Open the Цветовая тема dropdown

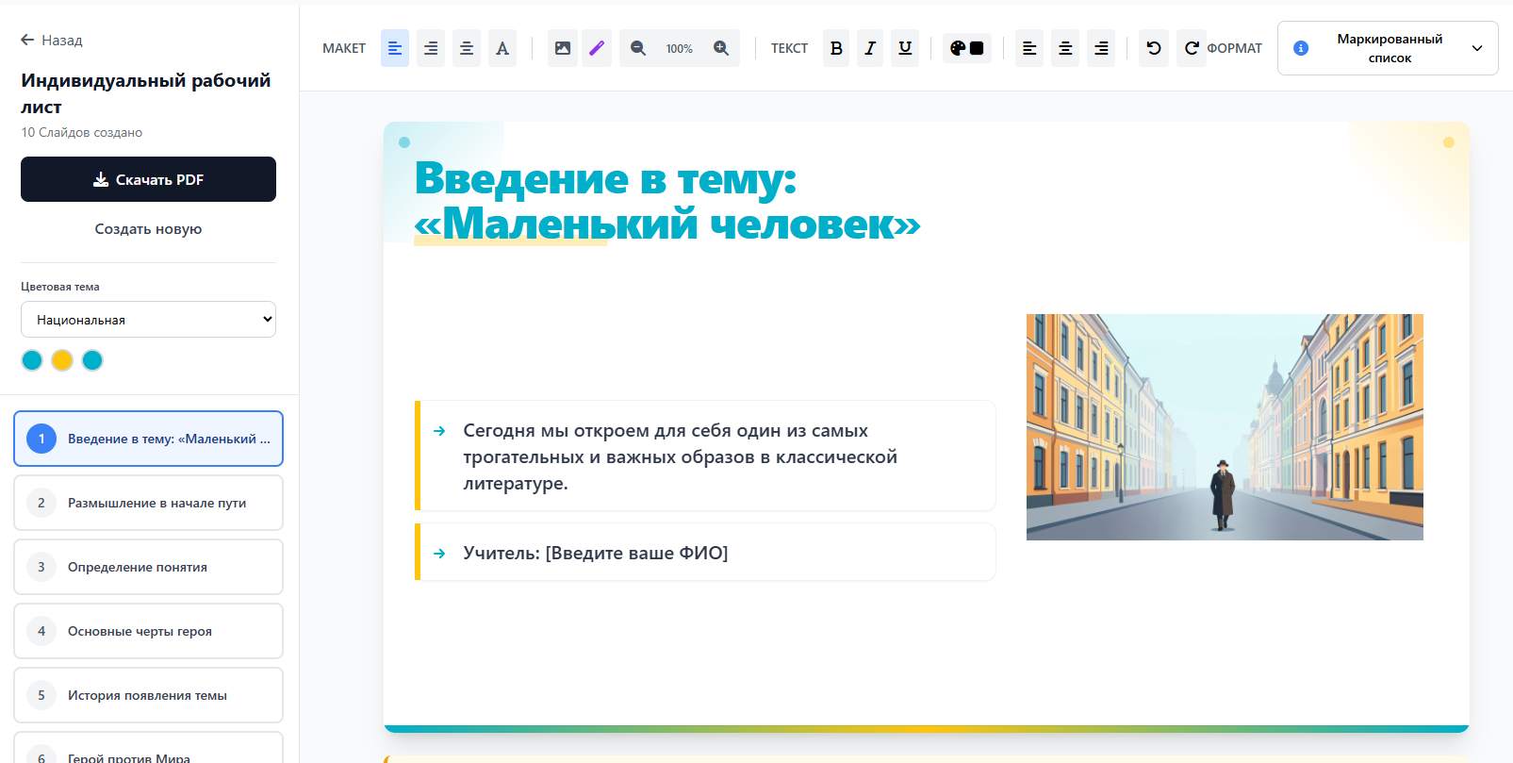coord(148,320)
